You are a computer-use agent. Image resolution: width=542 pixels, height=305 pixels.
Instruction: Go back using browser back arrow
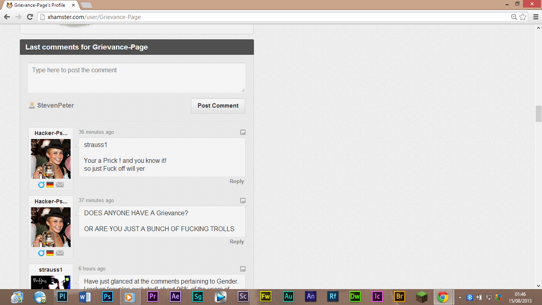(7, 17)
